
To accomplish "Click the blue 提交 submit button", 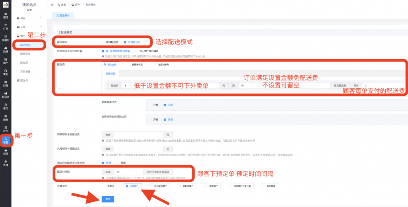I will (108, 199).
